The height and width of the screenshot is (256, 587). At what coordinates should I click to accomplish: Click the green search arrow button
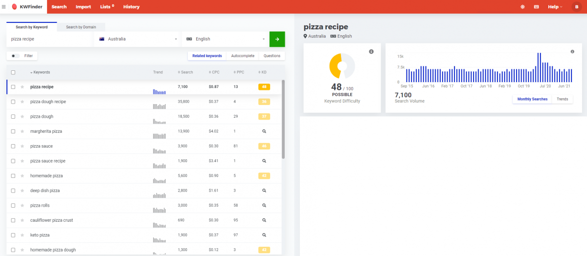(277, 39)
